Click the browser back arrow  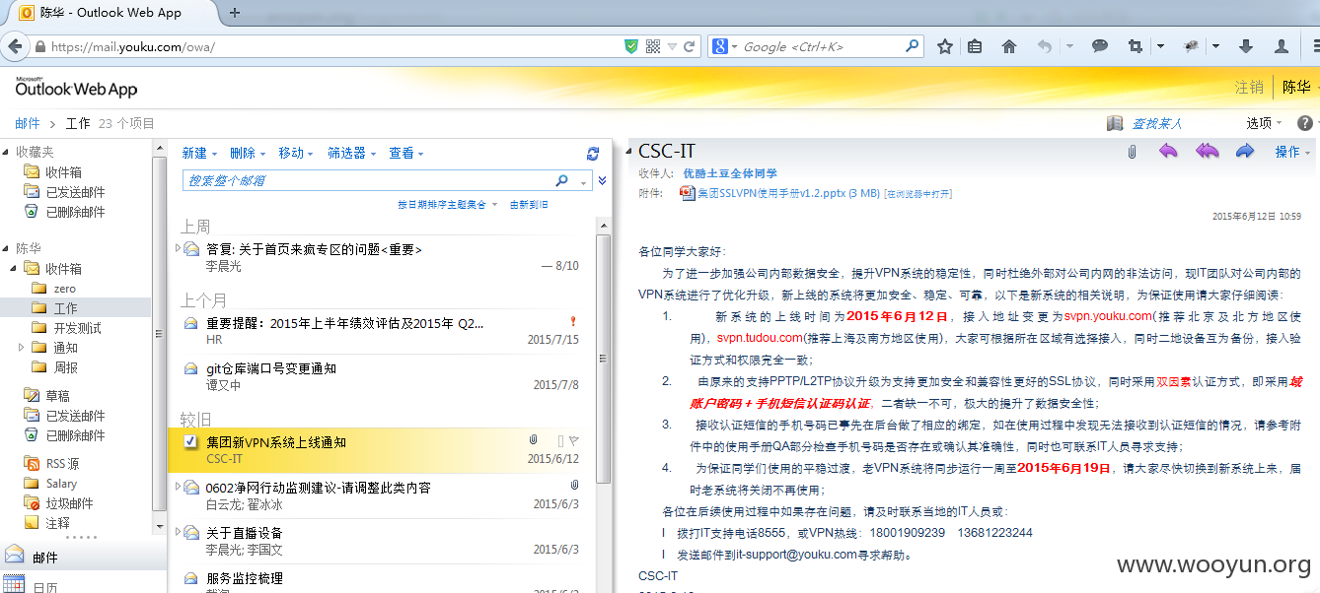(14, 46)
